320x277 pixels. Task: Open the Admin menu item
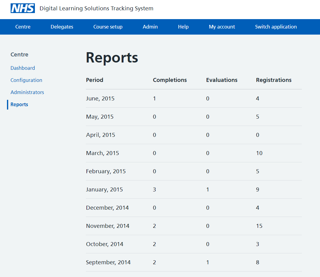pos(150,27)
